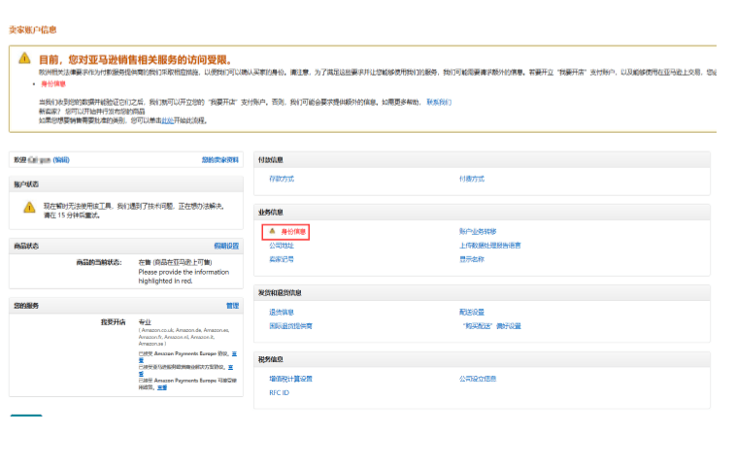The width and height of the screenshot is (736, 467).
Task: Open 上传数据处理报告语言 link
Action: click(x=489, y=246)
